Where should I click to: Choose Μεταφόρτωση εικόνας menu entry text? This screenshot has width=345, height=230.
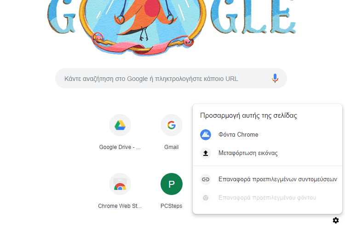tap(248, 153)
